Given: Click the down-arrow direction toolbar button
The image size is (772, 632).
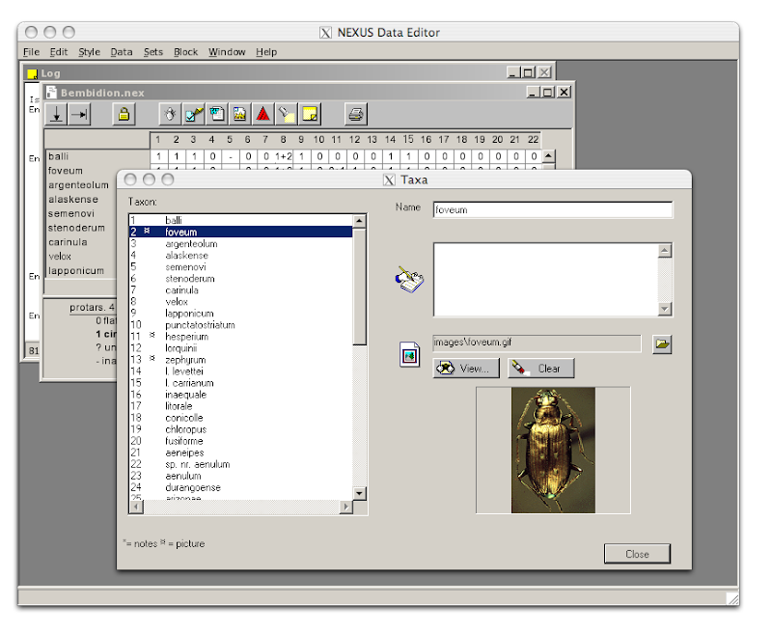Looking at the screenshot, I should [x=57, y=115].
